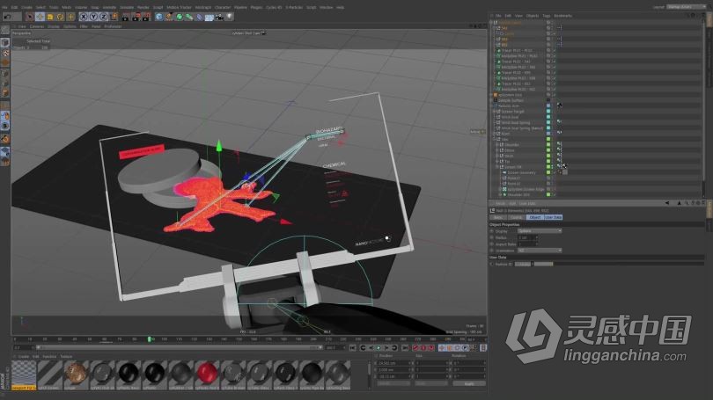Click the Shoulder green layer color swatch
713x400 pixels.
coord(548,145)
